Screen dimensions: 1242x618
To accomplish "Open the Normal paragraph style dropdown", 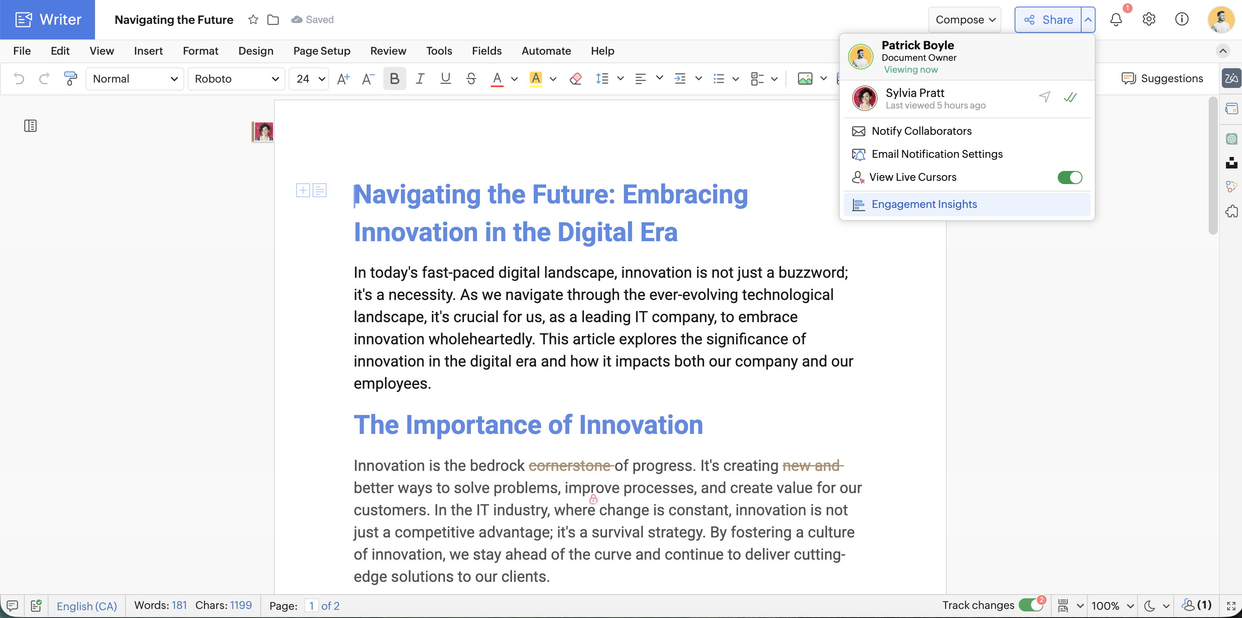I will pyautogui.click(x=134, y=78).
